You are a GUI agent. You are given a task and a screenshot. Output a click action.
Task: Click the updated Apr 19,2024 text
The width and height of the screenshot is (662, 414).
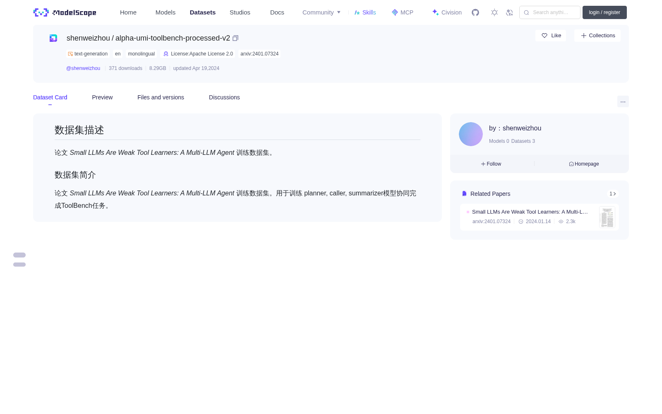tap(196, 68)
